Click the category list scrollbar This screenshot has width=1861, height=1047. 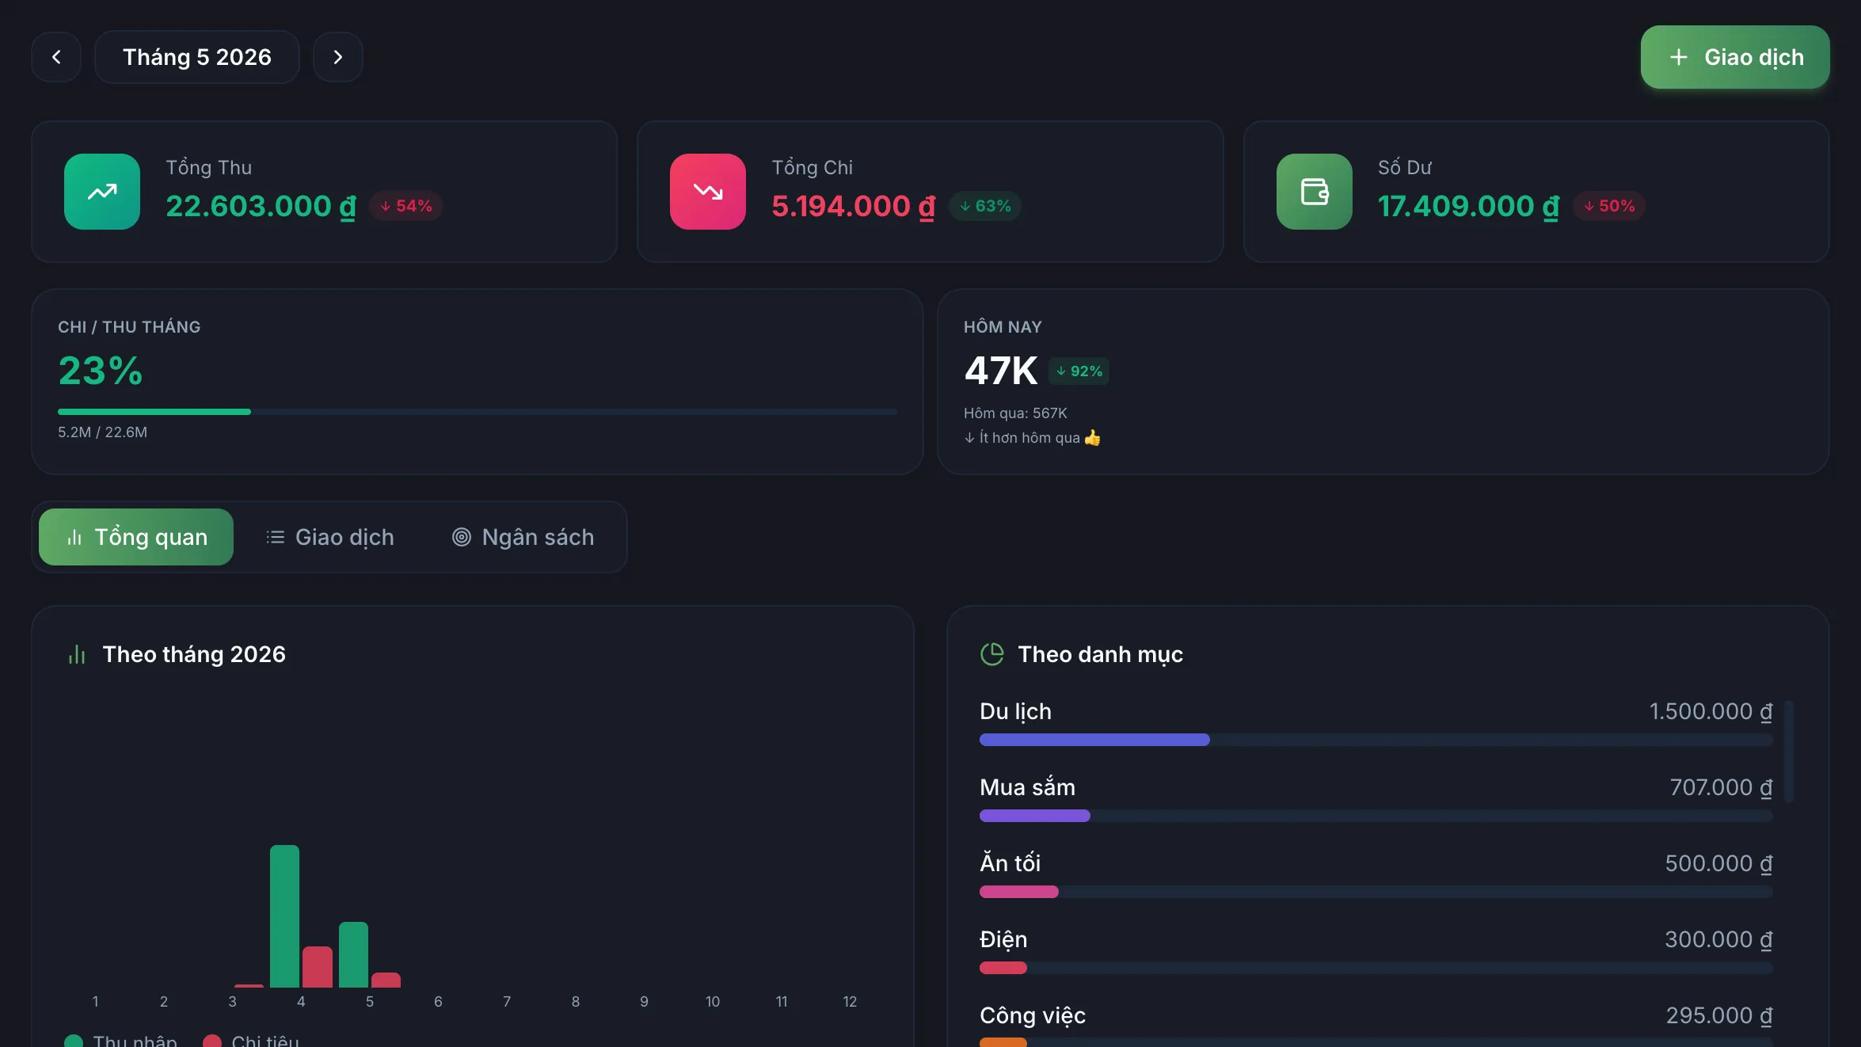1788,751
